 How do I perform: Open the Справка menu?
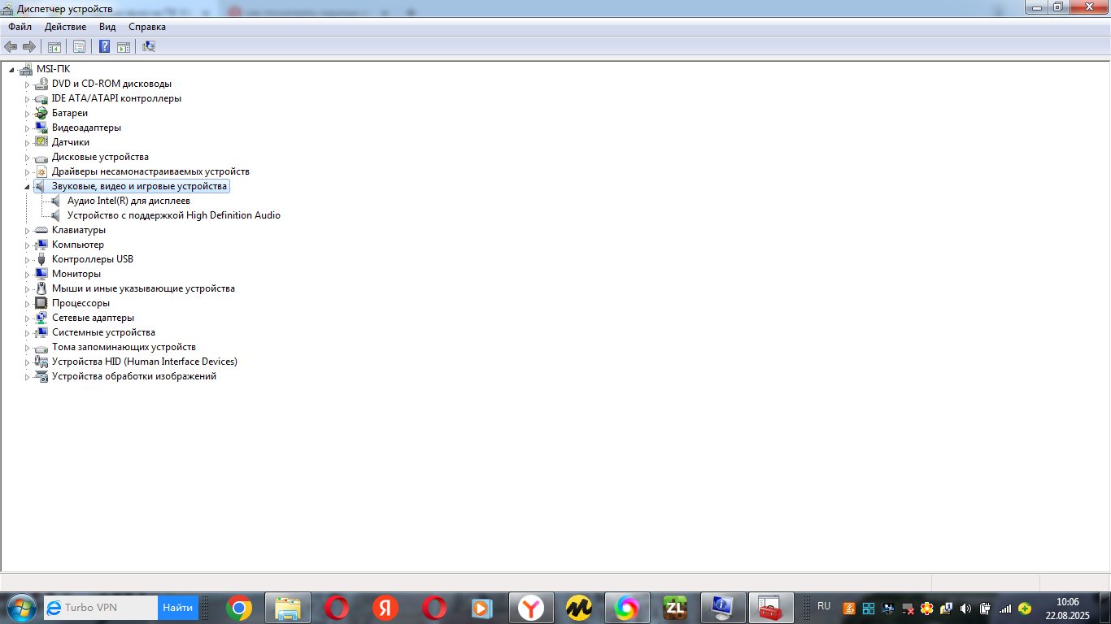click(147, 27)
